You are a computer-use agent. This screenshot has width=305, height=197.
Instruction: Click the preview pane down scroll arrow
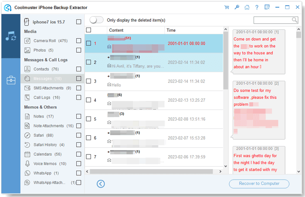tap(298, 172)
